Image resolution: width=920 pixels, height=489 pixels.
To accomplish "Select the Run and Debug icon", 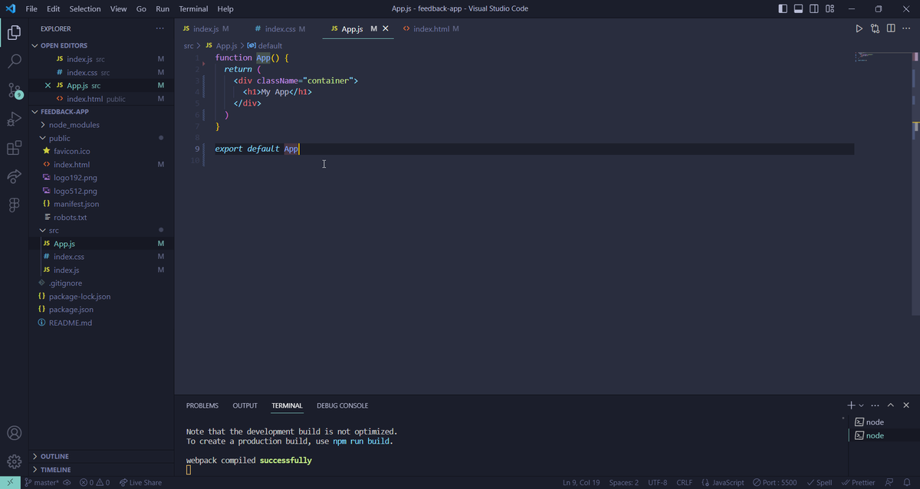I will pos(14,120).
